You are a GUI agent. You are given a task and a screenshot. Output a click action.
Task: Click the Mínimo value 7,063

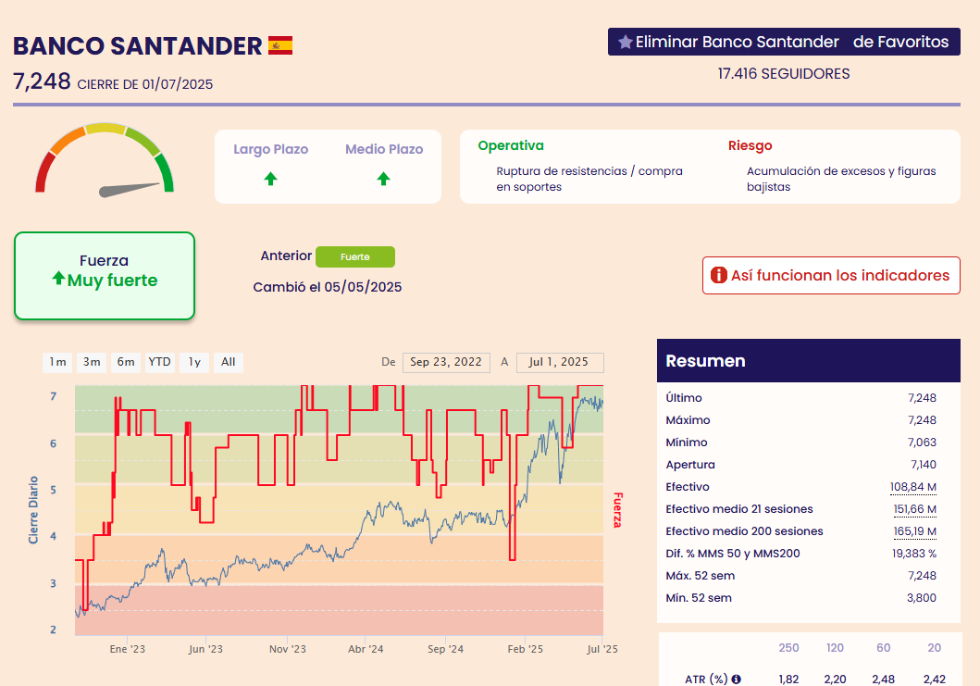point(922,443)
